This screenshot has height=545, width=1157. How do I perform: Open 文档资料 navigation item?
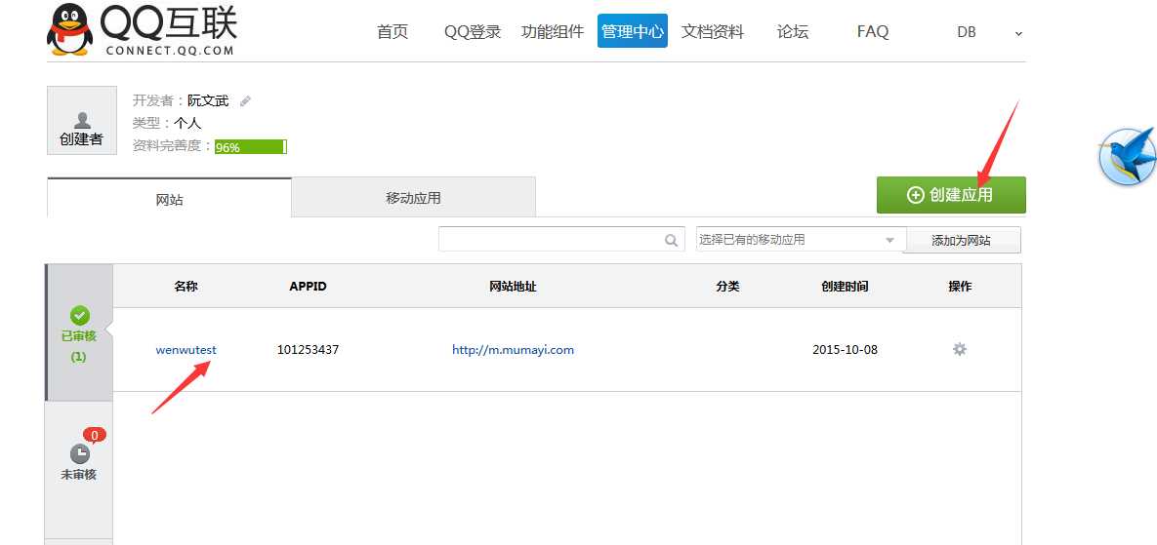click(x=713, y=31)
